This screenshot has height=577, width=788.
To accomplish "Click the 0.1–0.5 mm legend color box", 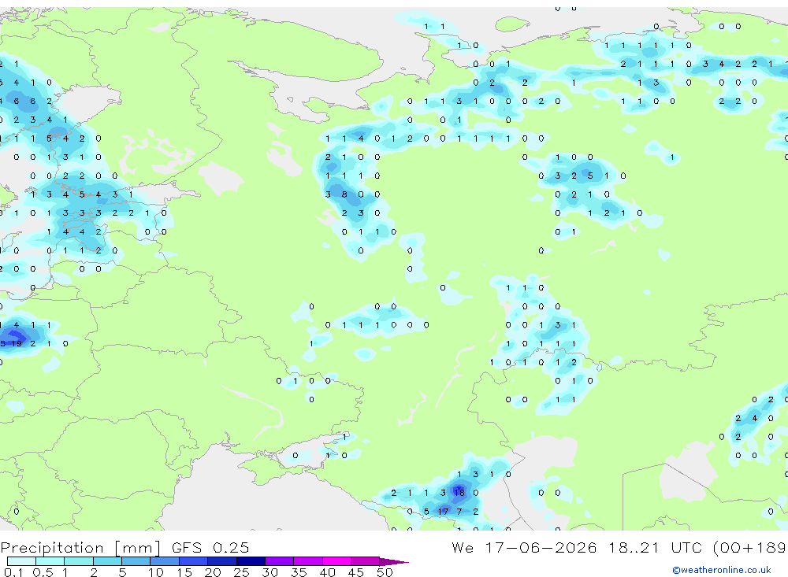I will tap(21, 561).
